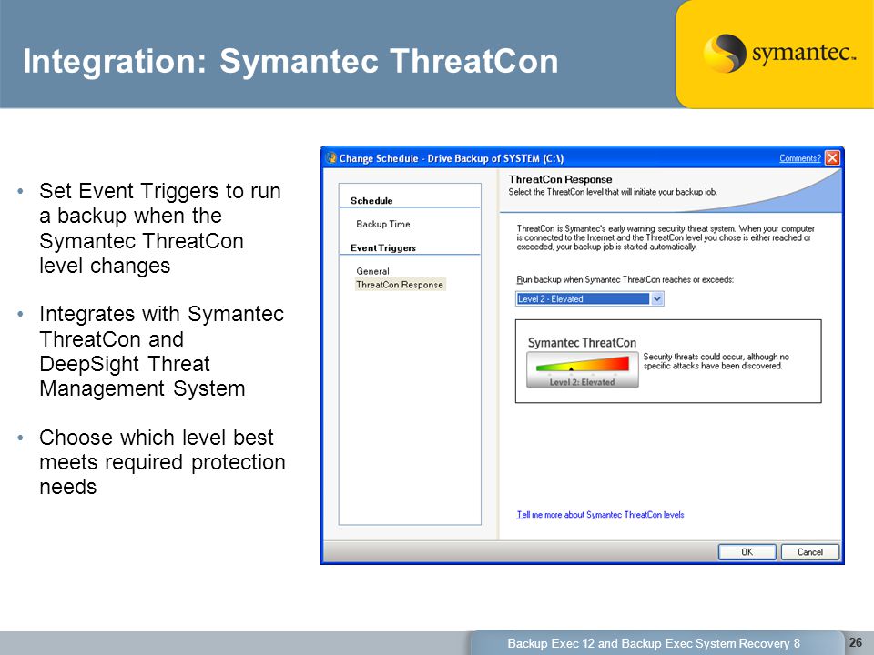Click the Schedule section heading

[x=371, y=200]
